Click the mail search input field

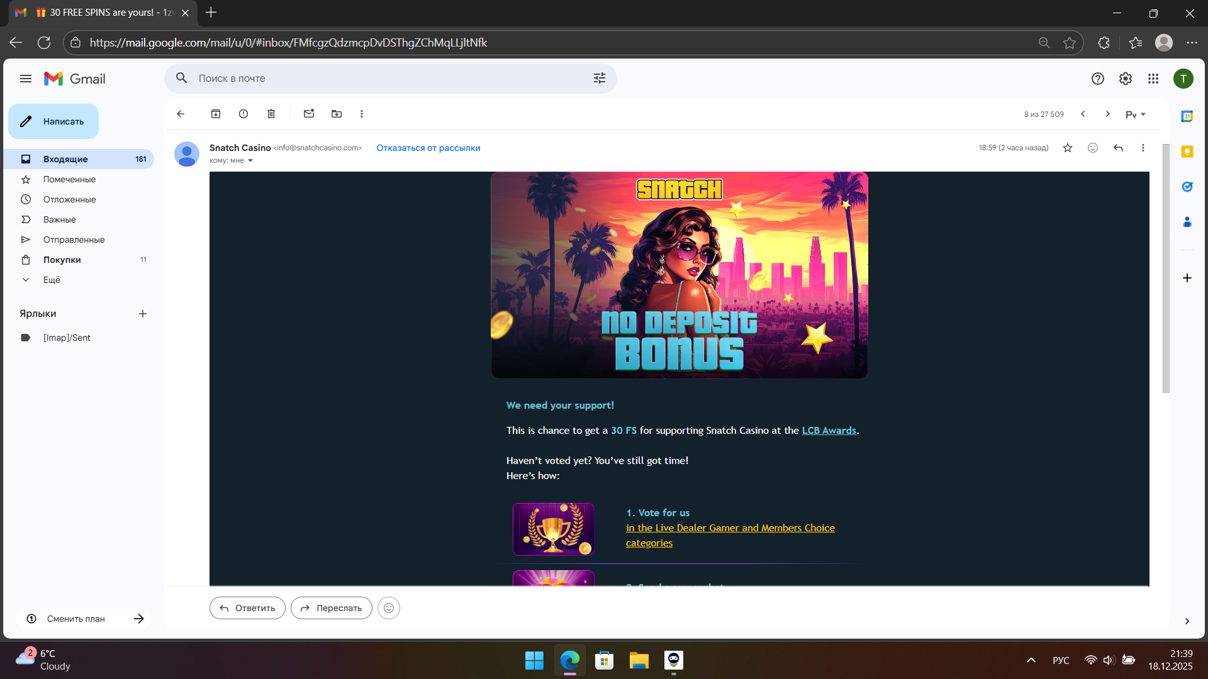[377, 79]
